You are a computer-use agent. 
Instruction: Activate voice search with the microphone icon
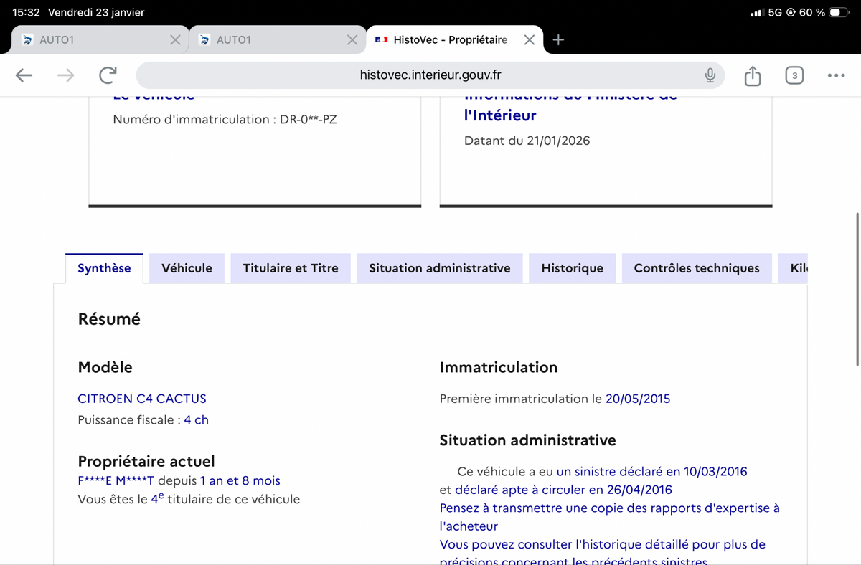point(709,75)
